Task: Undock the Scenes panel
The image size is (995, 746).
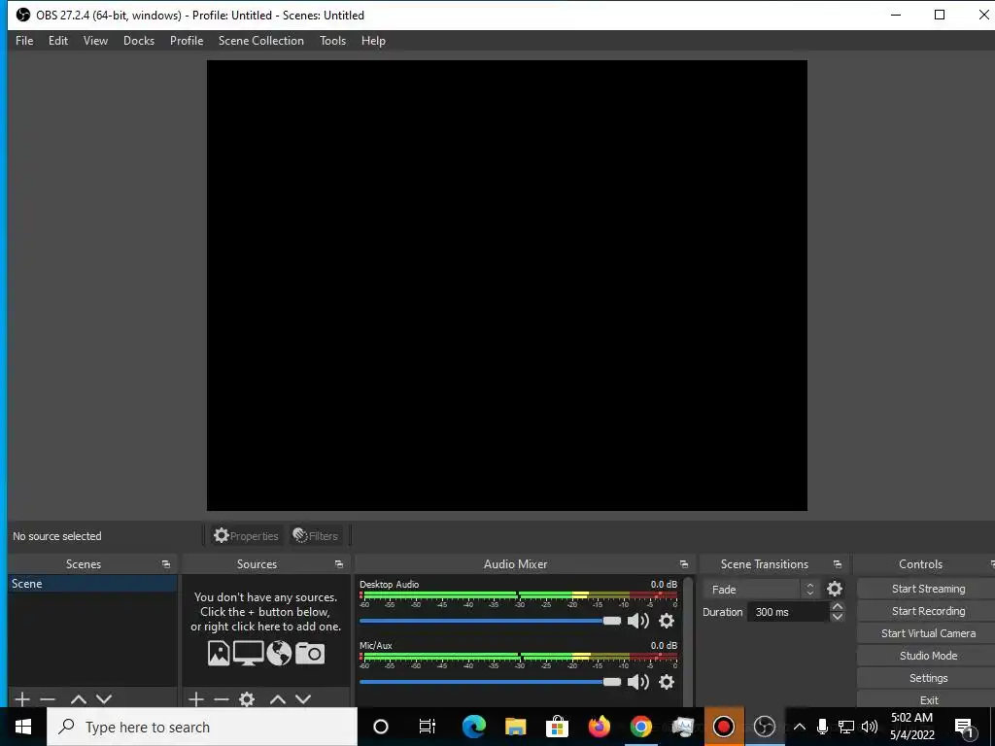Action: tap(166, 564)
